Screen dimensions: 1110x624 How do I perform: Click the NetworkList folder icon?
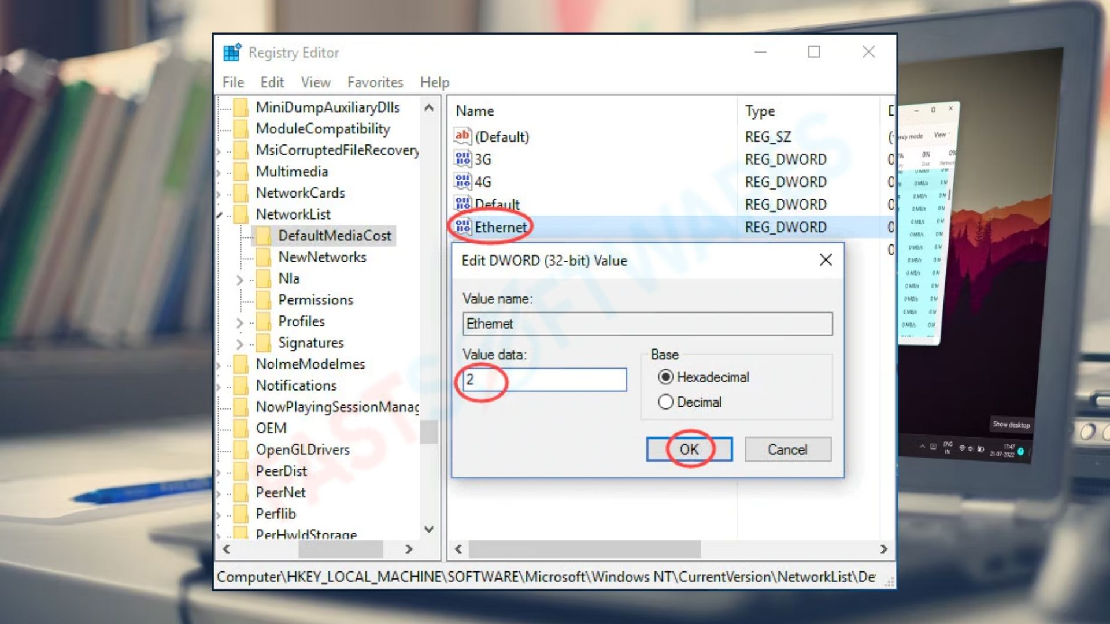coord(241,214)
